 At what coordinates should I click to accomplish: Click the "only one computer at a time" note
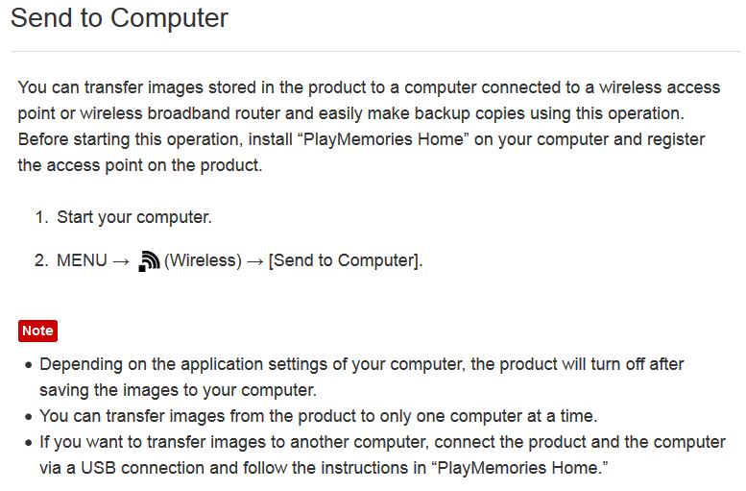pos(318,416)
